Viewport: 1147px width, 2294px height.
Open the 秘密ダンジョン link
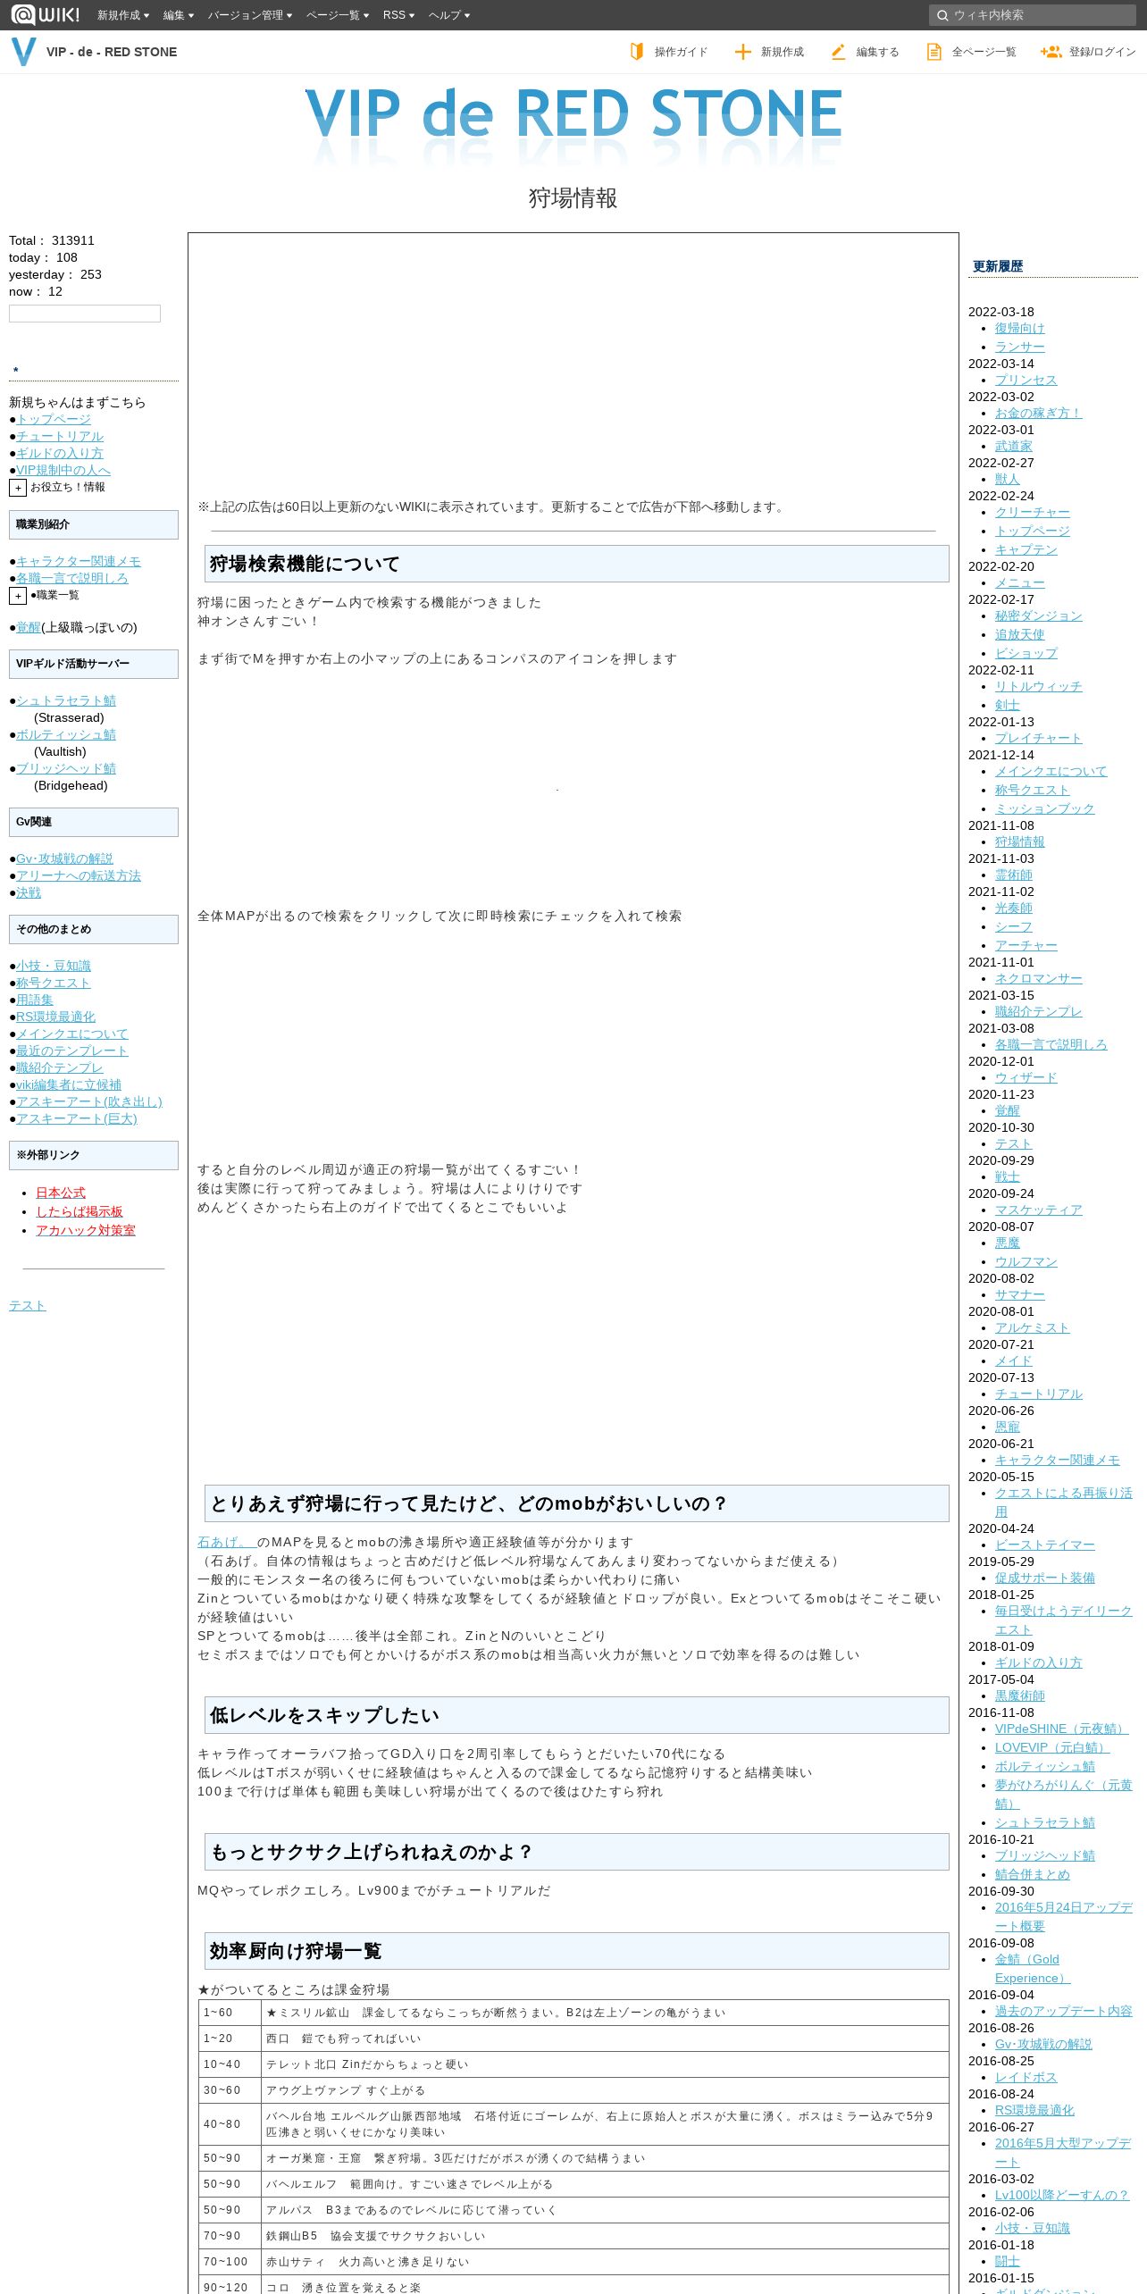pos(1039,615)
